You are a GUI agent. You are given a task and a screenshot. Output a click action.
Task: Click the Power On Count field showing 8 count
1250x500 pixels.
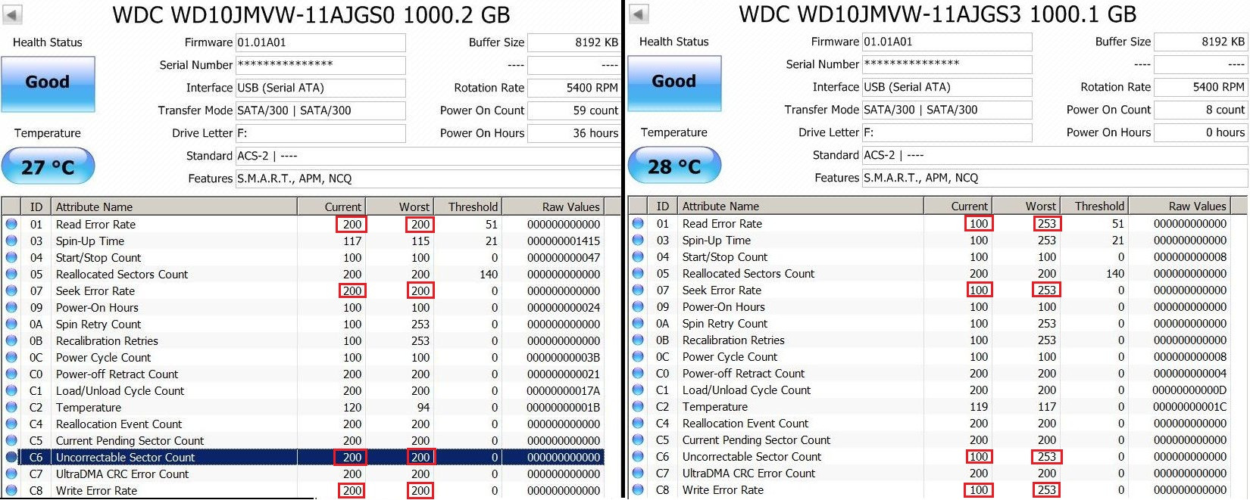pyautogui.click(x=1201, y=110)
